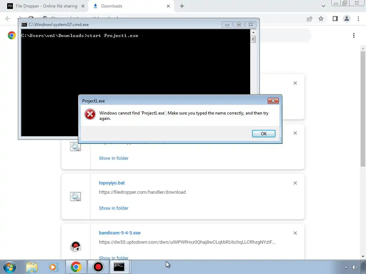This screenshot has width=366, height=274.
Task: Open the Bandicam recorder taskbar icon
Action: (98, 267)
